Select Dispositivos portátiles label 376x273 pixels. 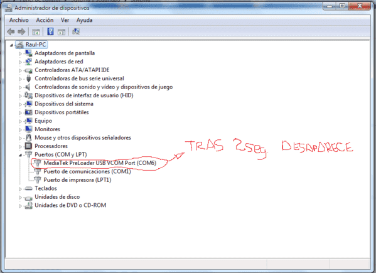point(62,112)
